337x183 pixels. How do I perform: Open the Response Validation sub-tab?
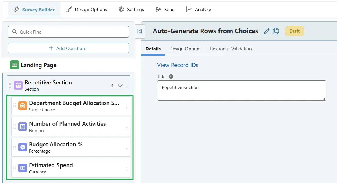tap(231, 49)
